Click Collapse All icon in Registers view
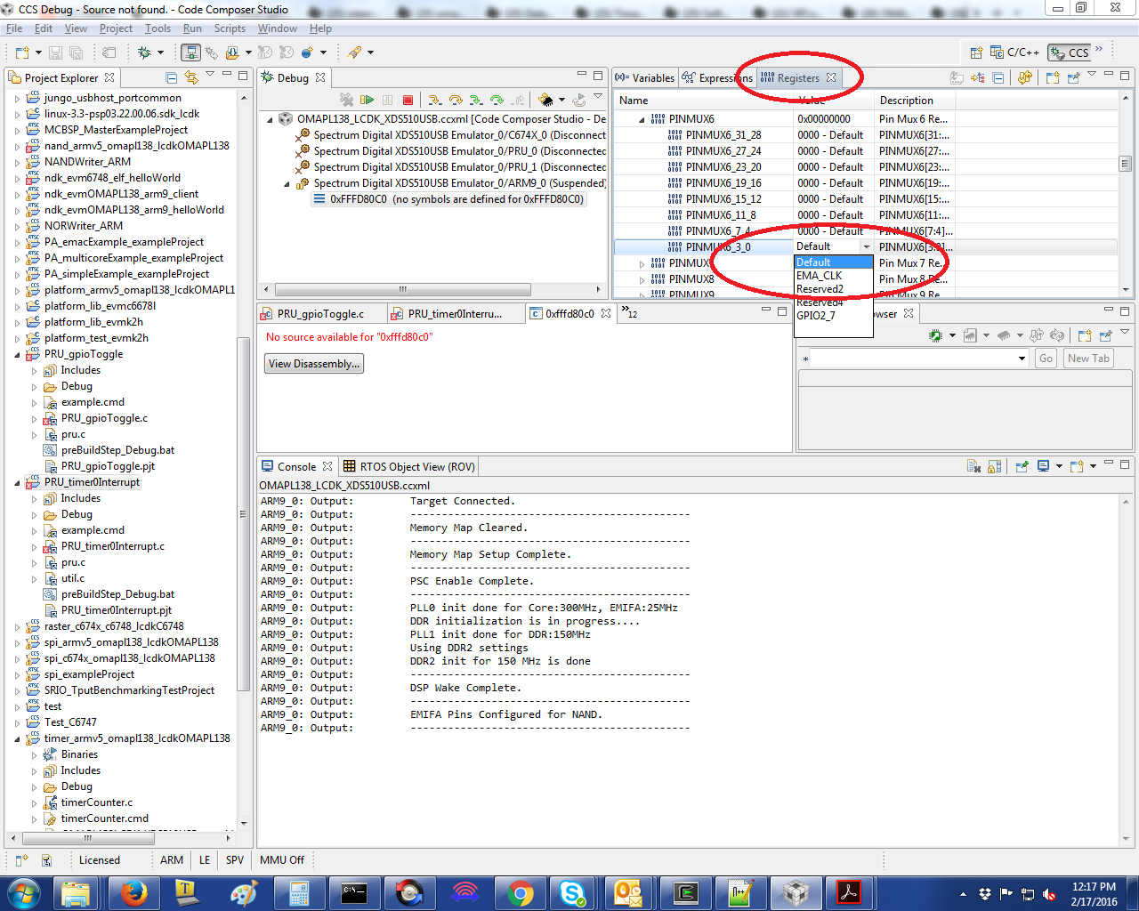 click(x=998, y=77)
